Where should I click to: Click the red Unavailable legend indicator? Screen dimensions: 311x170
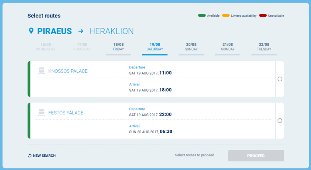pyautogui.click(x=263, y=16)
